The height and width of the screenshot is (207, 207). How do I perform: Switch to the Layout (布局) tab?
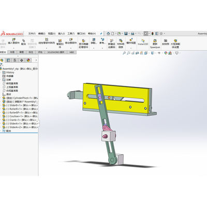click(x=12, y=52)
